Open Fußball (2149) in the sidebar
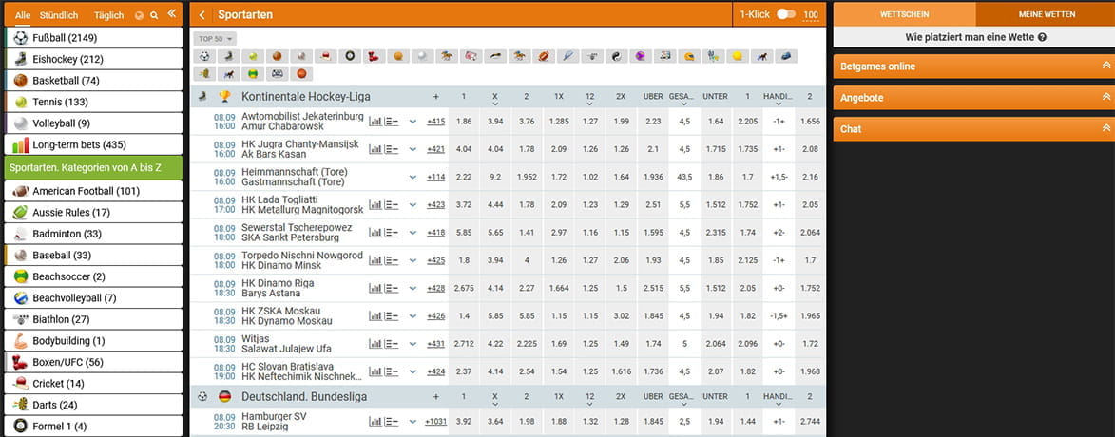Screen dimensions: 1115x437 coord(94,38)
